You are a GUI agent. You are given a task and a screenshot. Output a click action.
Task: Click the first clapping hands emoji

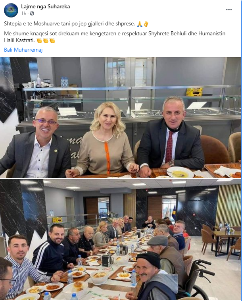click(39, 41)
